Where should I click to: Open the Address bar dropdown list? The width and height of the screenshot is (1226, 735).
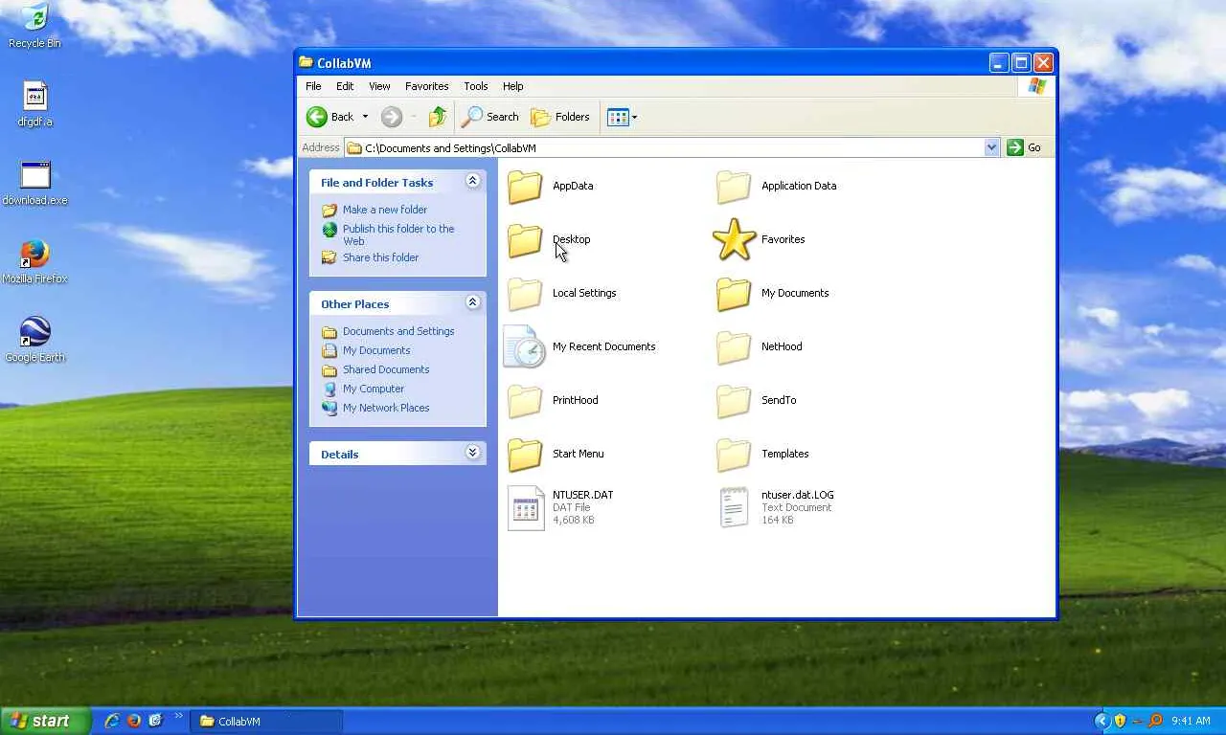(991, 147)
